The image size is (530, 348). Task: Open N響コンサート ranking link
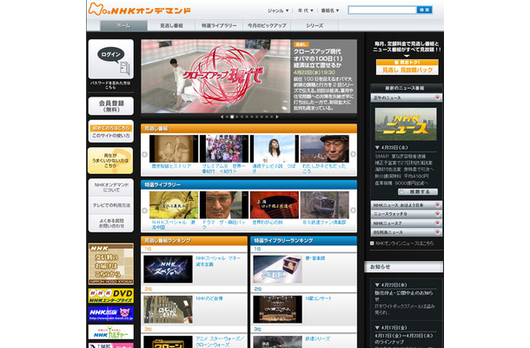point(318,298)
